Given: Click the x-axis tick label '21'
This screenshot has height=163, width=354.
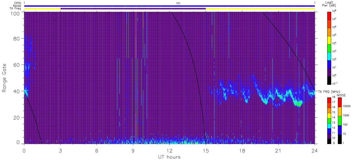Looking at the screenshot, I should click(278, 151).
